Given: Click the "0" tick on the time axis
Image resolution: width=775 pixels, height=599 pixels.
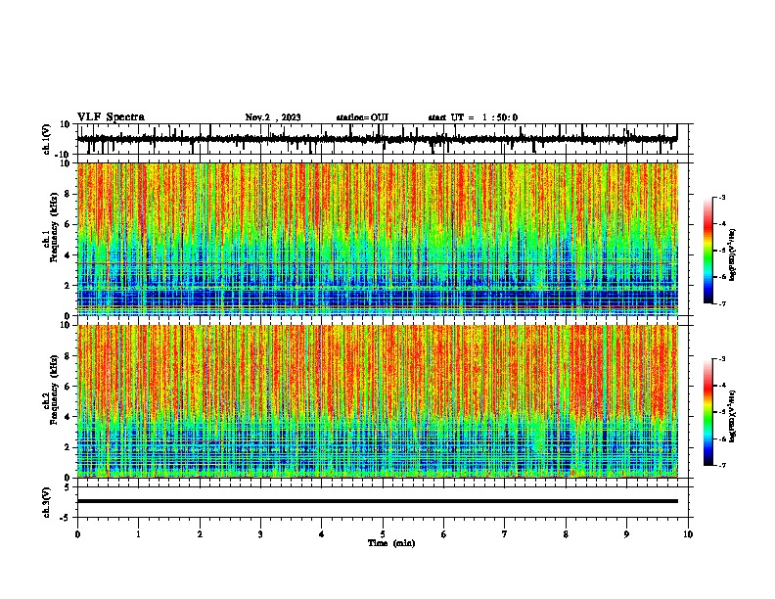Looking at the screenshot, I should click(77, 534).
